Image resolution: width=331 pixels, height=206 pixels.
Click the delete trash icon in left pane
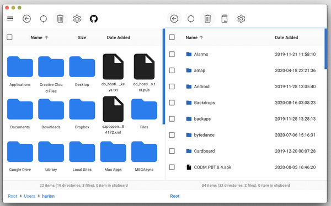[60, 19]
